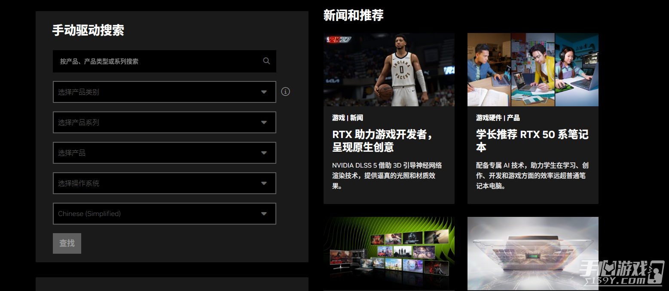Click the 游戏硬件 | 产品 category label
Viewport: 669px width, 291px height.
tap(498, 118)
